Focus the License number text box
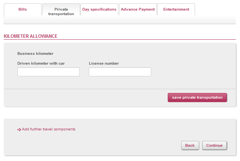The image size is (240, 161). [x=120, y=72]
